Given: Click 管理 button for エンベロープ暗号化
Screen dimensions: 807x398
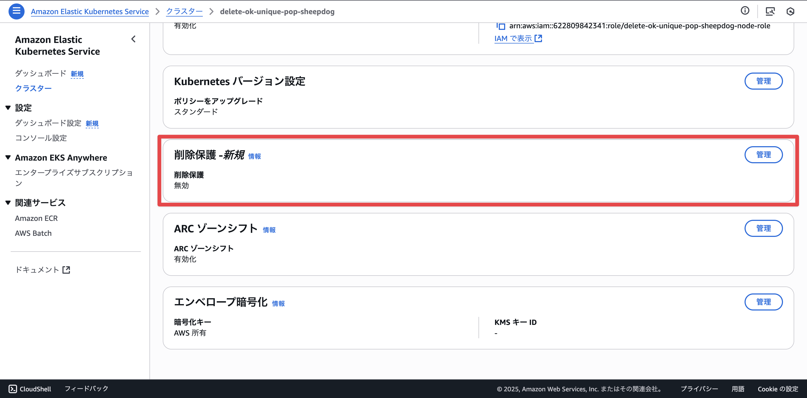Looking at the screenshot, I should (x=764, y=302).
